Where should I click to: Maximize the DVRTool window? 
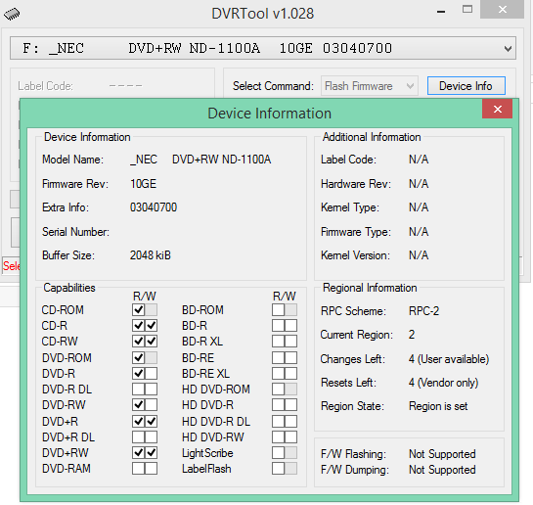[467, 10]
